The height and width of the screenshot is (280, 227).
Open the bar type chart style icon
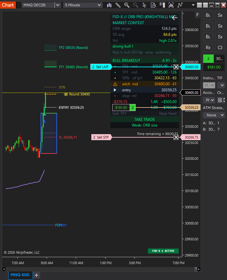coord(109,5)
